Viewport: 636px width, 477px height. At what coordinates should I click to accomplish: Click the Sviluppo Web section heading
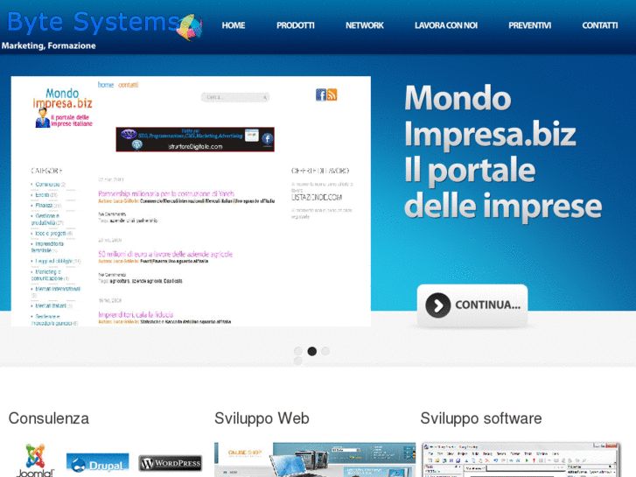(x=262, y=418)
